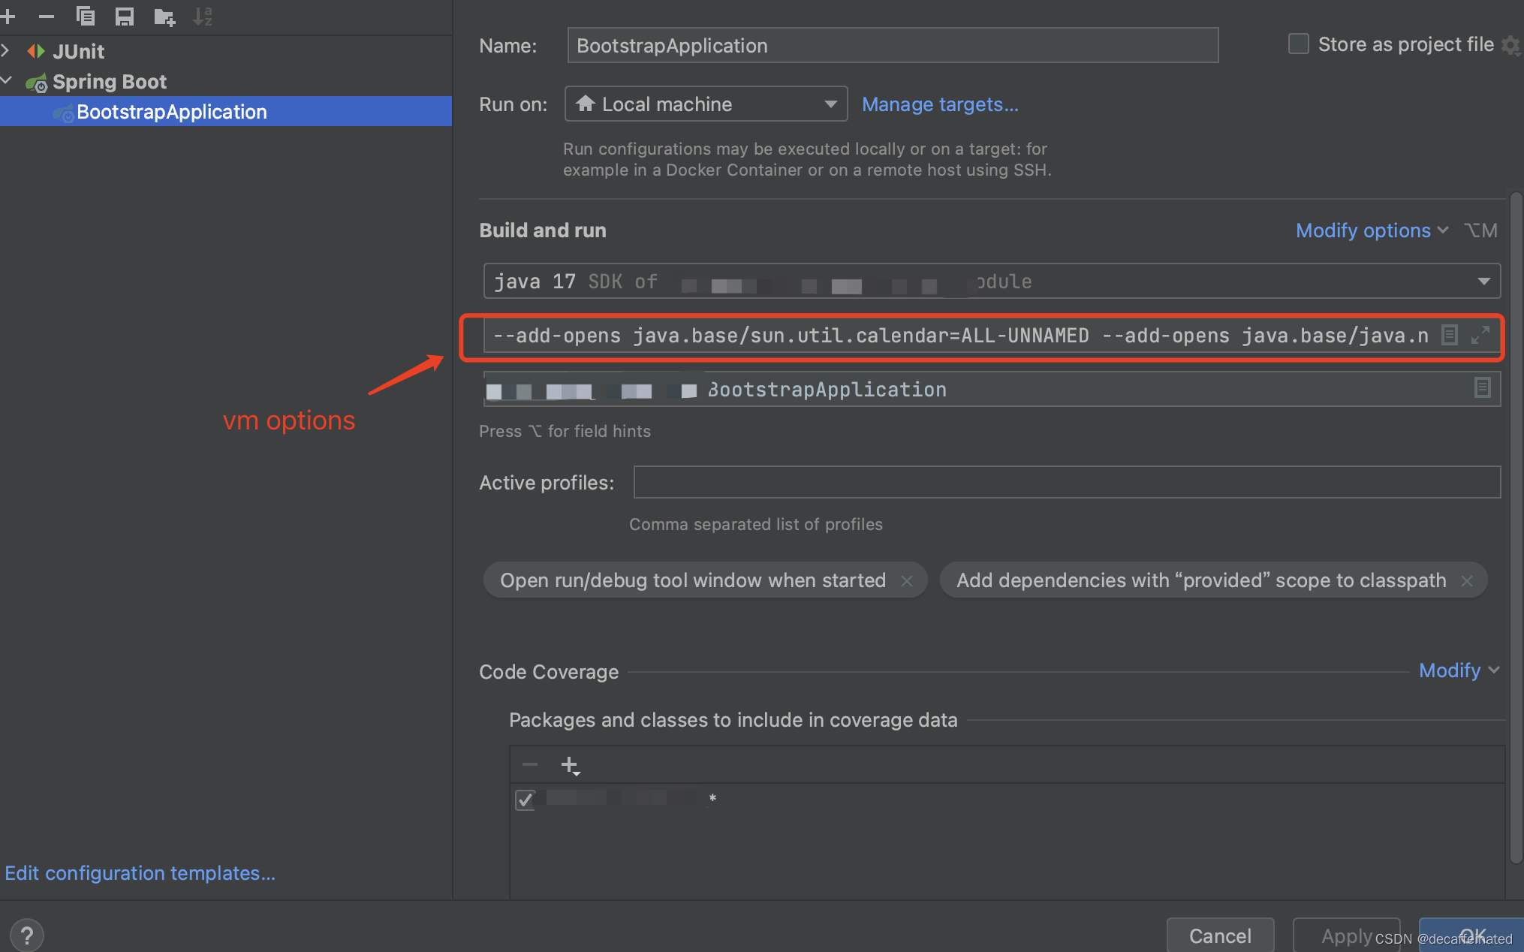Click the sort configurations alphabetically icon
Screen dimensions: 1524x952
tap(203, 16)
